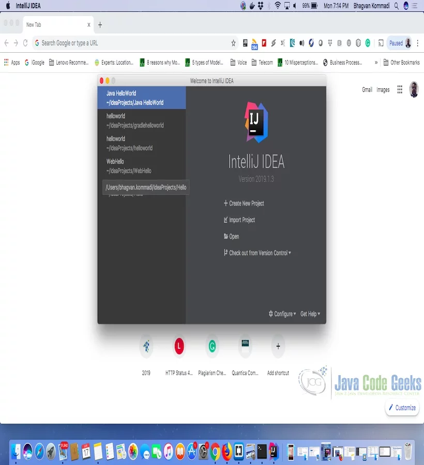
Task: Open the Java HelloWorld recent project
Action: 142,98
